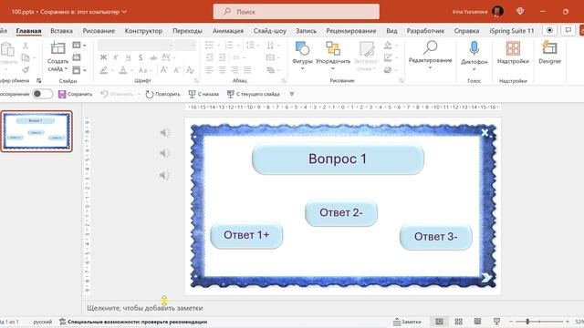The width and height of the screenshot is (584, 328).
Task: Click the Cut scissors icon
Action: click(26, 46)
